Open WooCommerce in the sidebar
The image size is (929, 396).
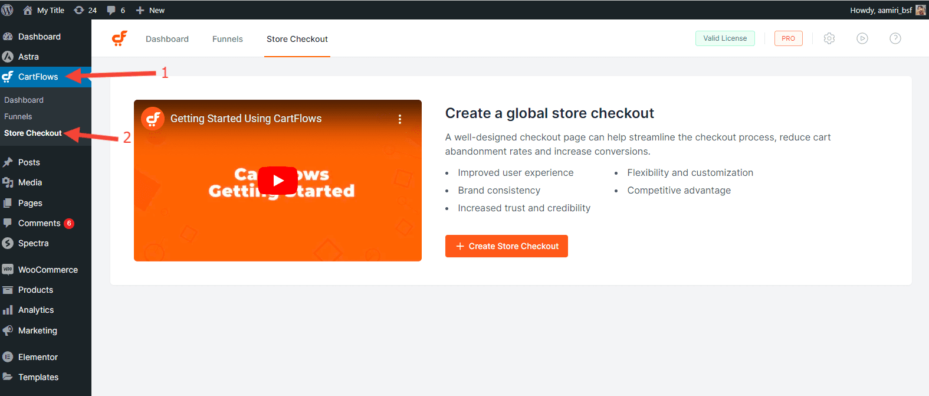tap(47, 270)
